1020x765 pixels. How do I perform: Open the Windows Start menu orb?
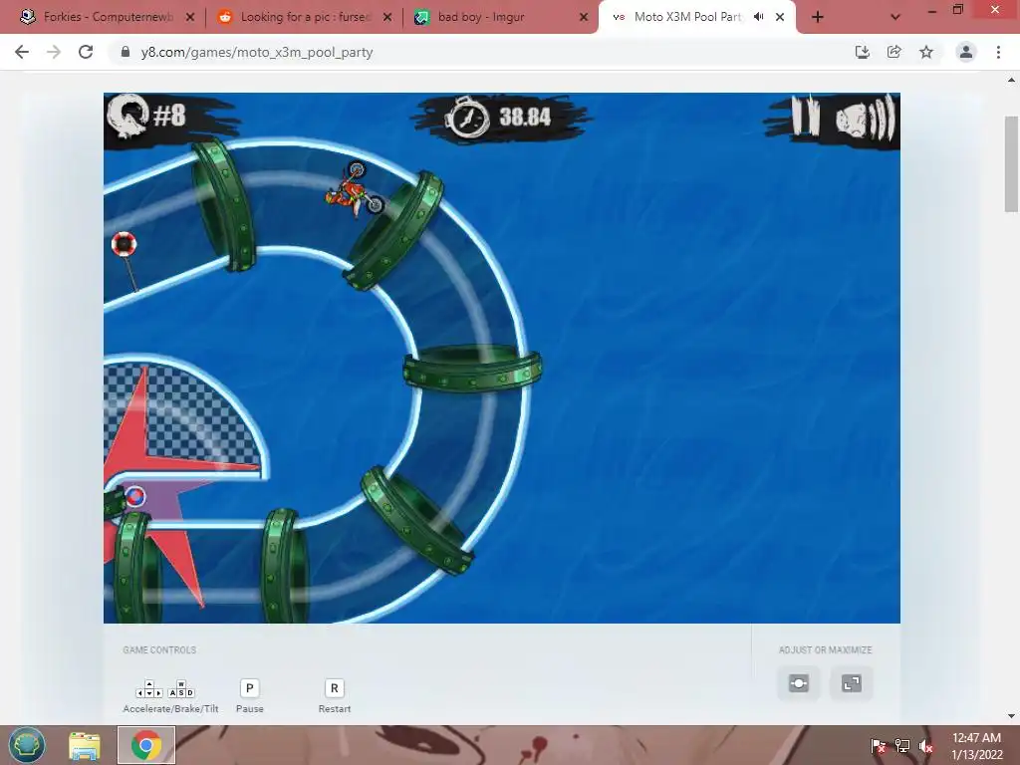click(27, 745)
